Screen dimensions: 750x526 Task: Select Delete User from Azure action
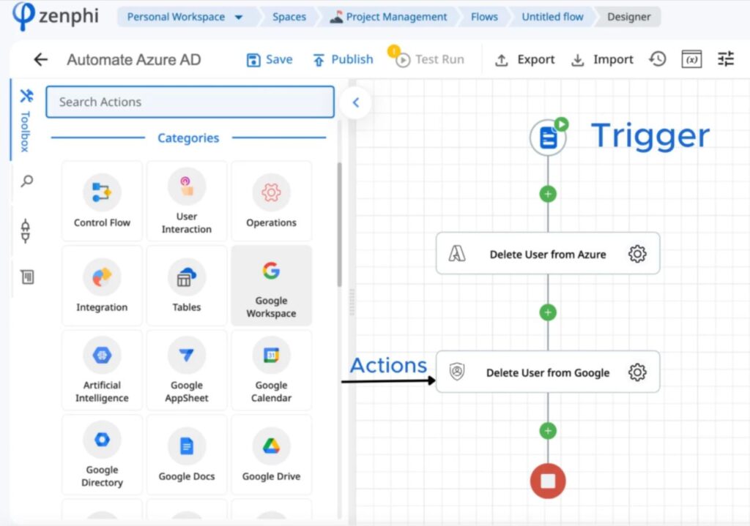(548, 254)
